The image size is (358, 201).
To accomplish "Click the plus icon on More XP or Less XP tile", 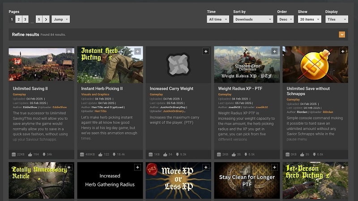I will pyautogui.click(x=206, y=167).
